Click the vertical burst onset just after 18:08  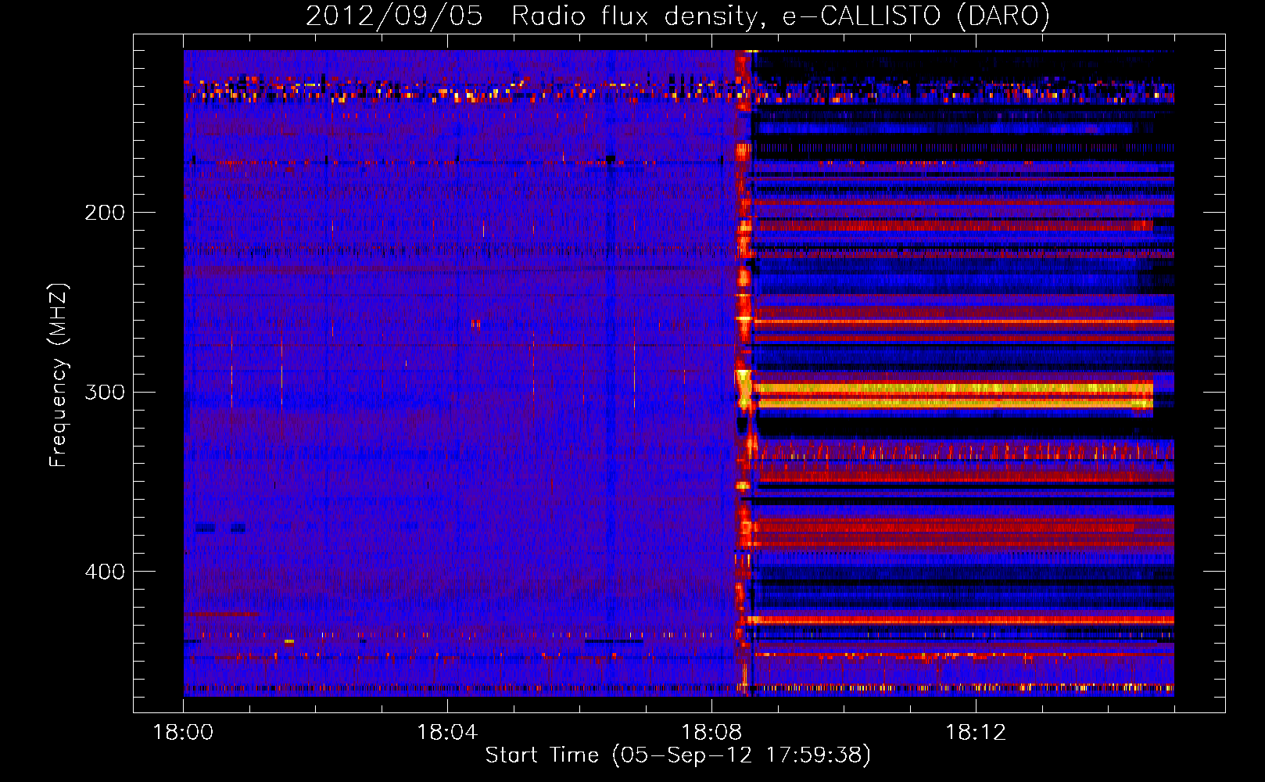pyautogui.click(x=744, y=374)
